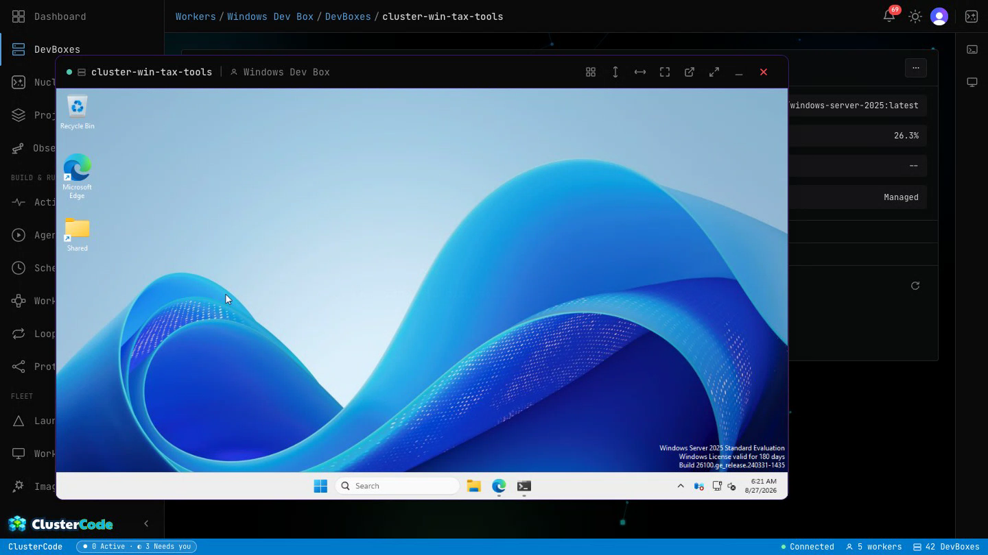
Task: Select the Microsoft Edge desktop shortcut
Action: 78,176
